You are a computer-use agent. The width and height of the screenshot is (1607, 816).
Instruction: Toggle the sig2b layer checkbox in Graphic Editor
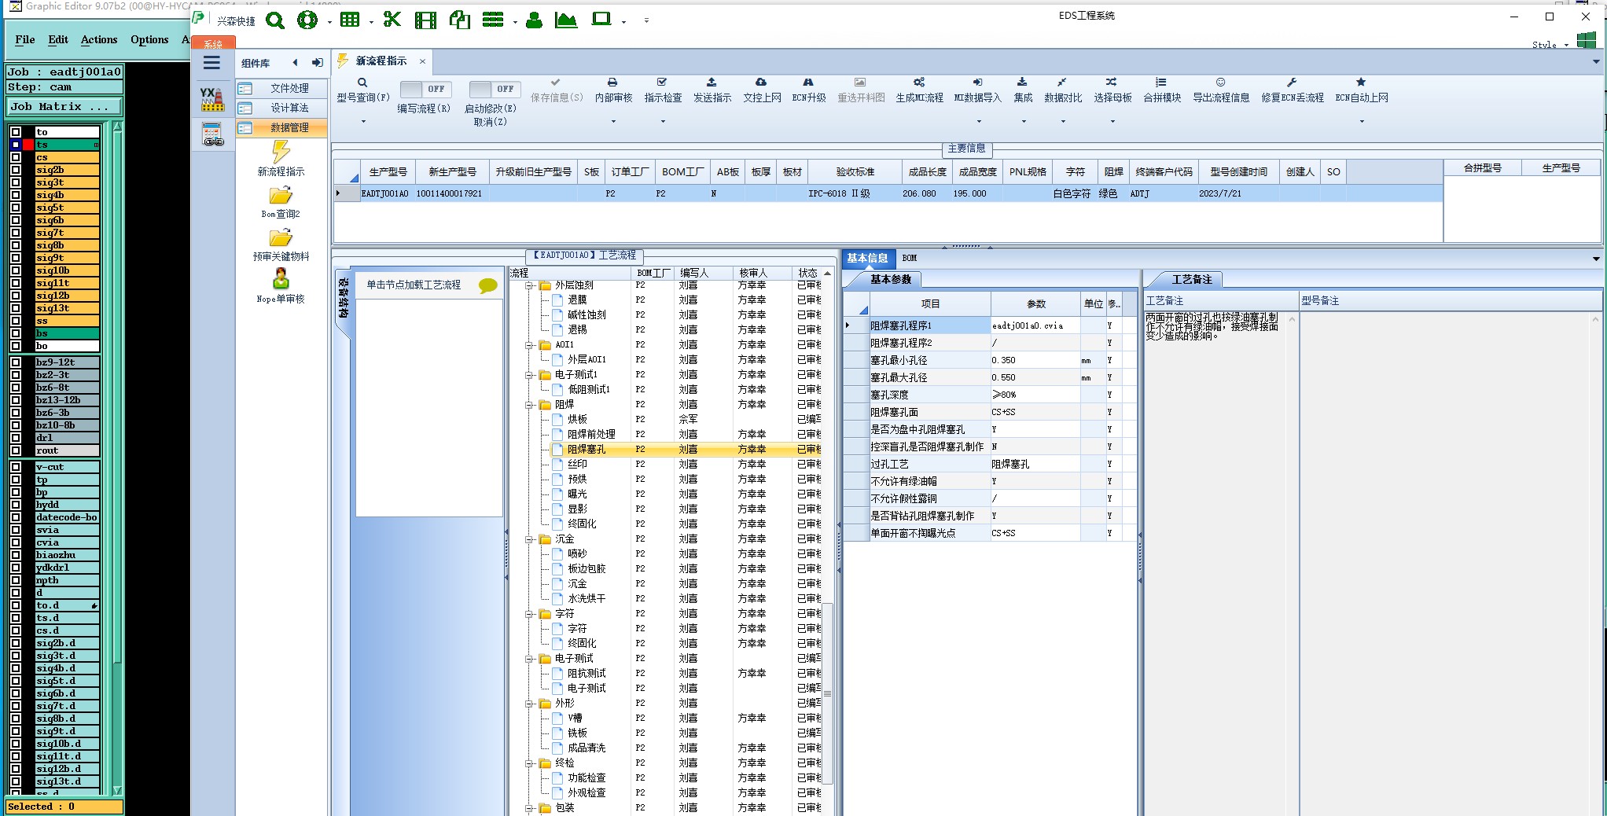(16, 170)
